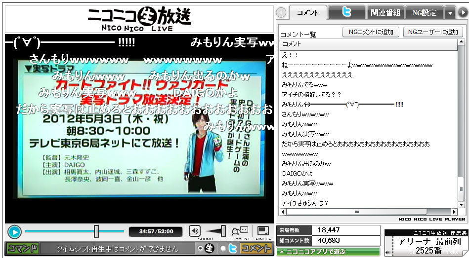469x258 pixels.
Task: Click NGコメントに追加 button
Action: click(x=371, y=32)
